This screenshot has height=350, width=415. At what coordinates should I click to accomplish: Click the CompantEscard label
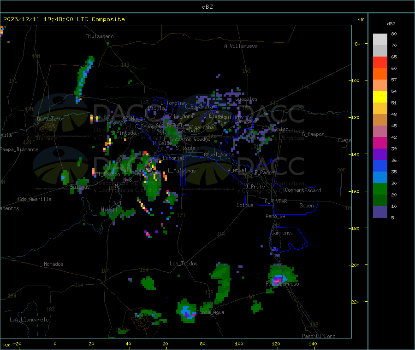pos(303,190)
